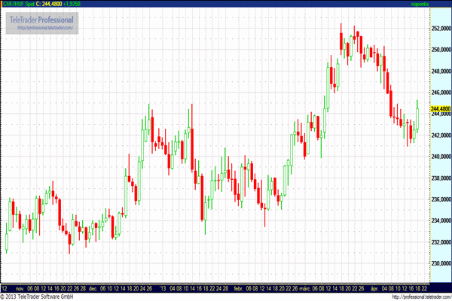Select the 'dec.' month marker on time axis
The image size is (452, 301).
pyautogui.click(x=93, y=287)
